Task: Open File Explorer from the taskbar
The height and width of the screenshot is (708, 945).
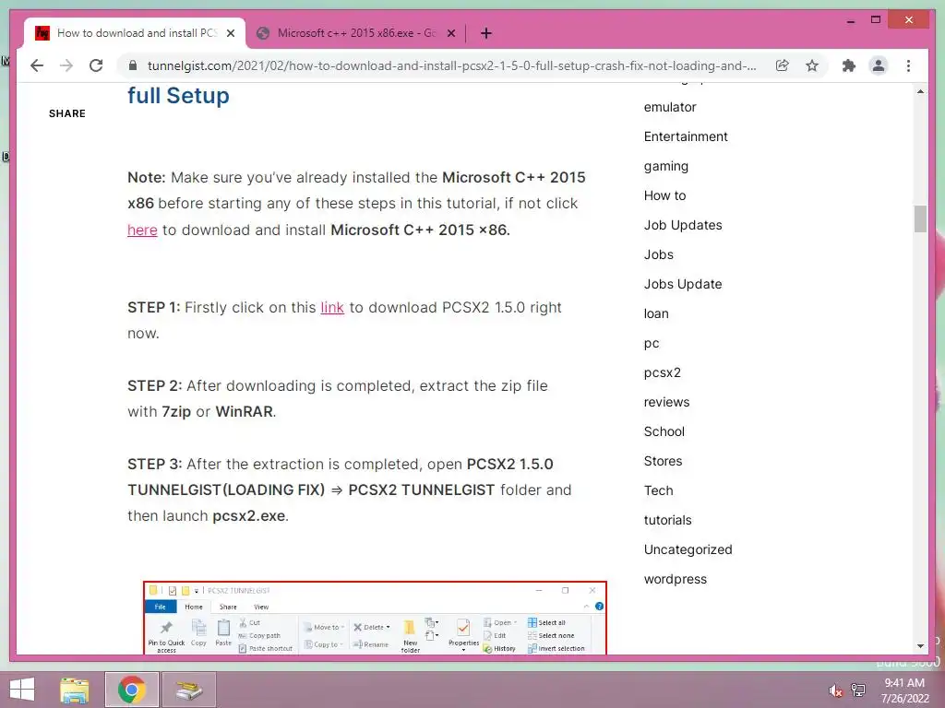Action: point(75,690)
